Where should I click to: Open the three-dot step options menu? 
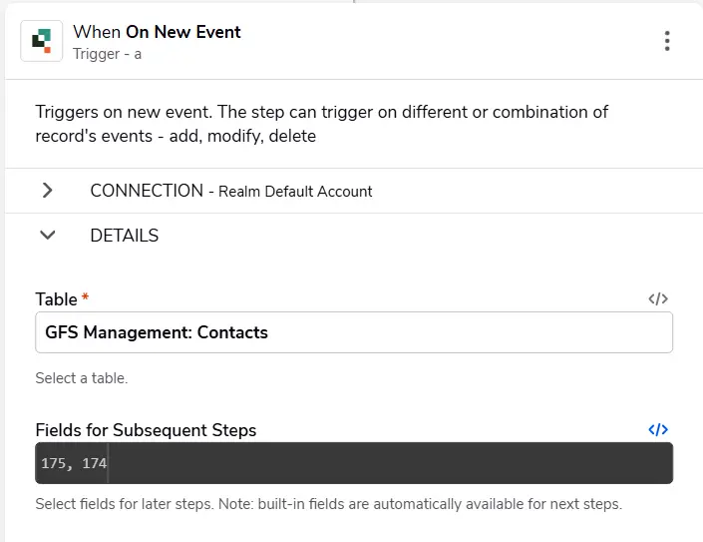pos(667,41)
